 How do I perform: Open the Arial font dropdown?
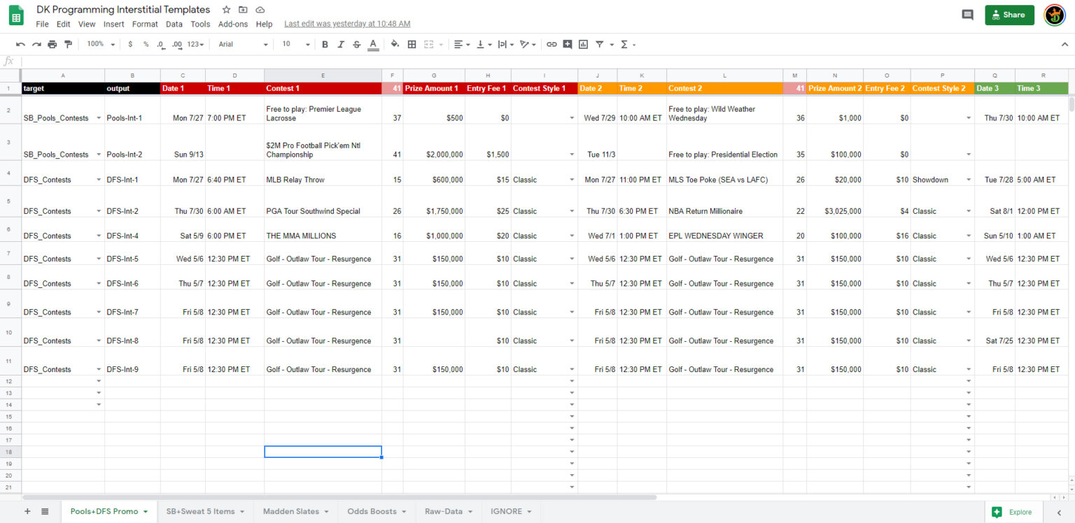243,44
